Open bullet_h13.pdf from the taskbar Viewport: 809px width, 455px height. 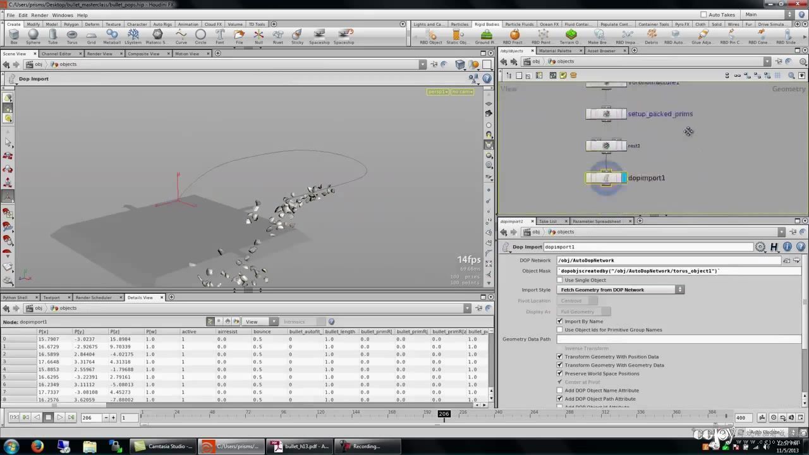[300, 447]
